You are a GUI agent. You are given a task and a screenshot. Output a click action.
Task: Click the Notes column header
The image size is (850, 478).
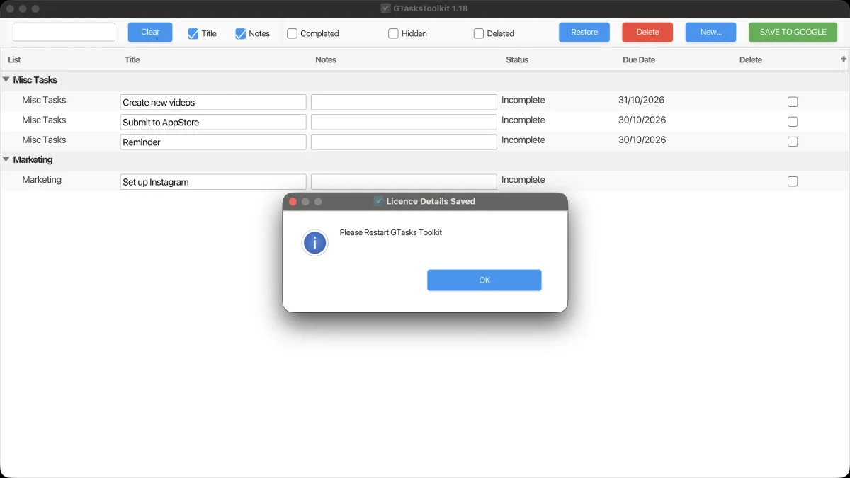pyautogui.click(x=326, y=60)
